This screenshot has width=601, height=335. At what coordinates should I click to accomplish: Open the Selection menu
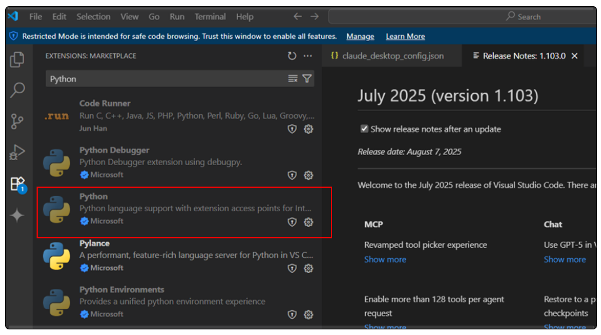coord(93,16)
